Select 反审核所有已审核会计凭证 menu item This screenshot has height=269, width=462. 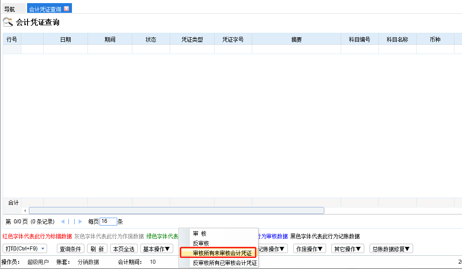point(219,263)
